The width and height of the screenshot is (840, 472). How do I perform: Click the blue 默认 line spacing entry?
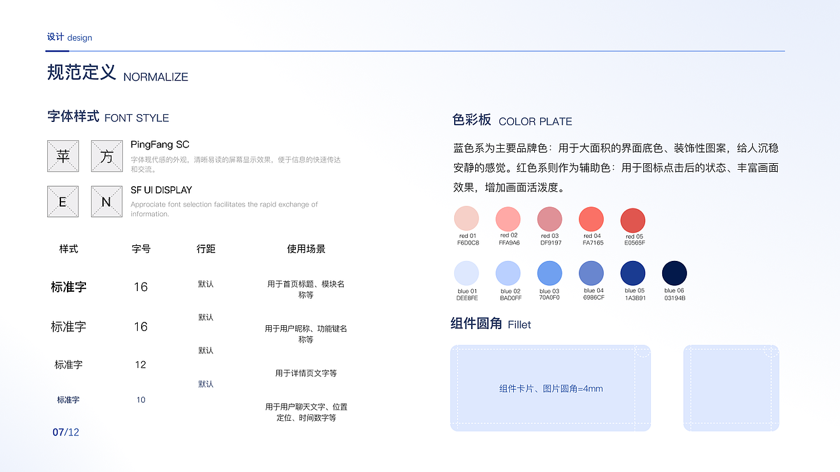click(206, 384)
